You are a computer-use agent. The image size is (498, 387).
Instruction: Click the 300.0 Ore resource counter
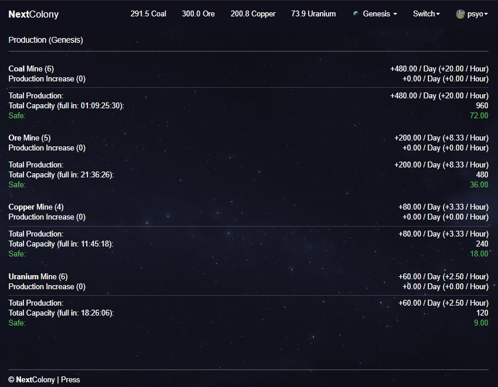pos(198,13)
